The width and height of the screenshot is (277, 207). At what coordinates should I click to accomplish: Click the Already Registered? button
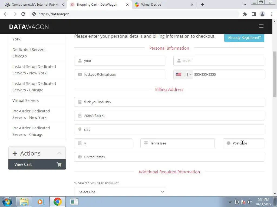(244, 37)
